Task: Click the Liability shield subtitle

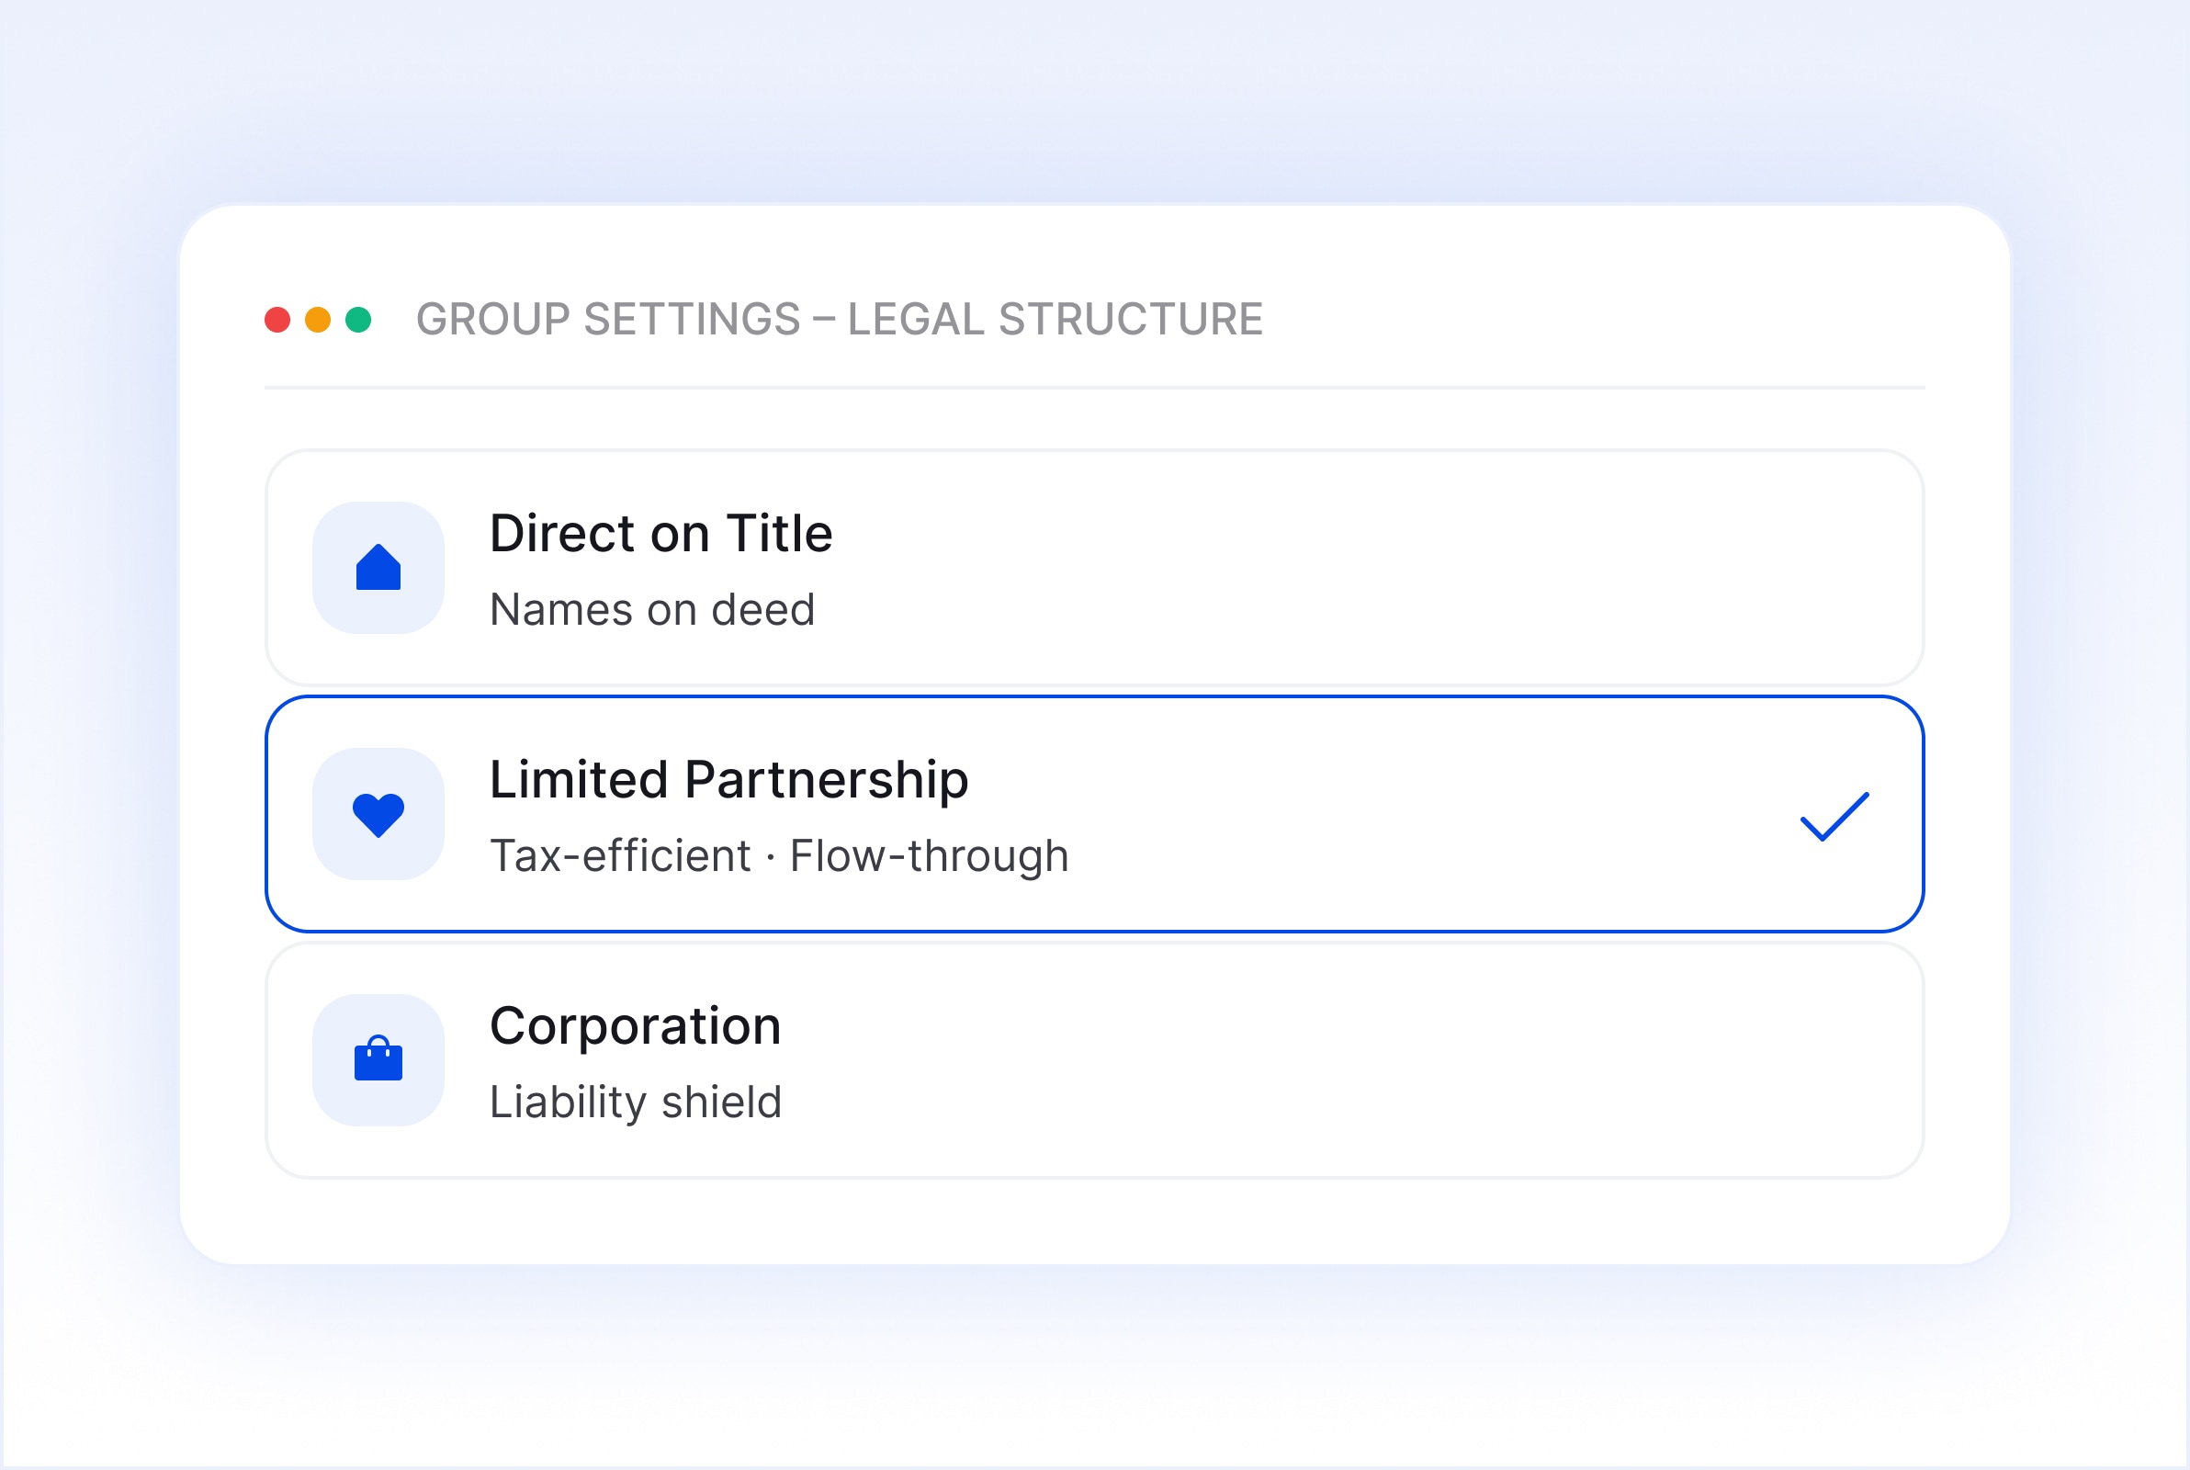Action: [x=636, y=1102]
